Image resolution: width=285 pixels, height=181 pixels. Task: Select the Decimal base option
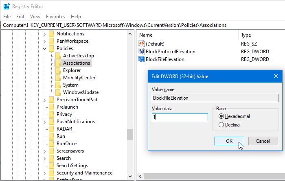point(221,125)
